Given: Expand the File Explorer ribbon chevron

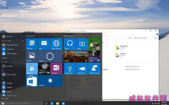Looking at the screenshot, I should (155, 34).
